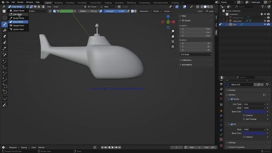The width and height of the screenshot is (272, 153).
Task: Expand the Preview panel
Action: point(232,90)
